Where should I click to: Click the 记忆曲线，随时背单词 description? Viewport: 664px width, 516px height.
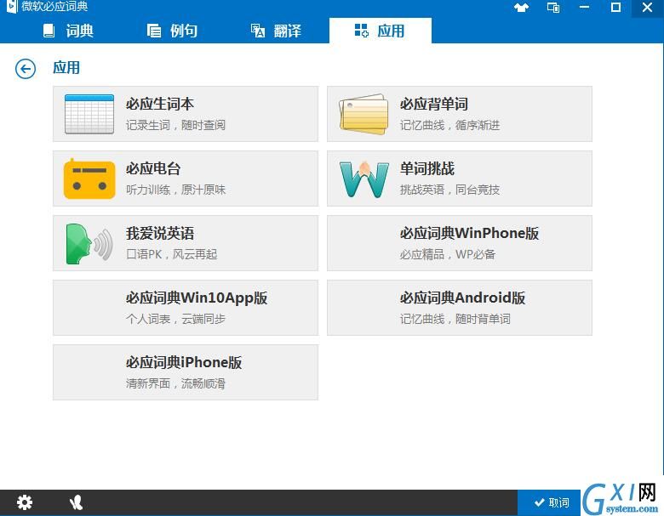tap(455, 319)
